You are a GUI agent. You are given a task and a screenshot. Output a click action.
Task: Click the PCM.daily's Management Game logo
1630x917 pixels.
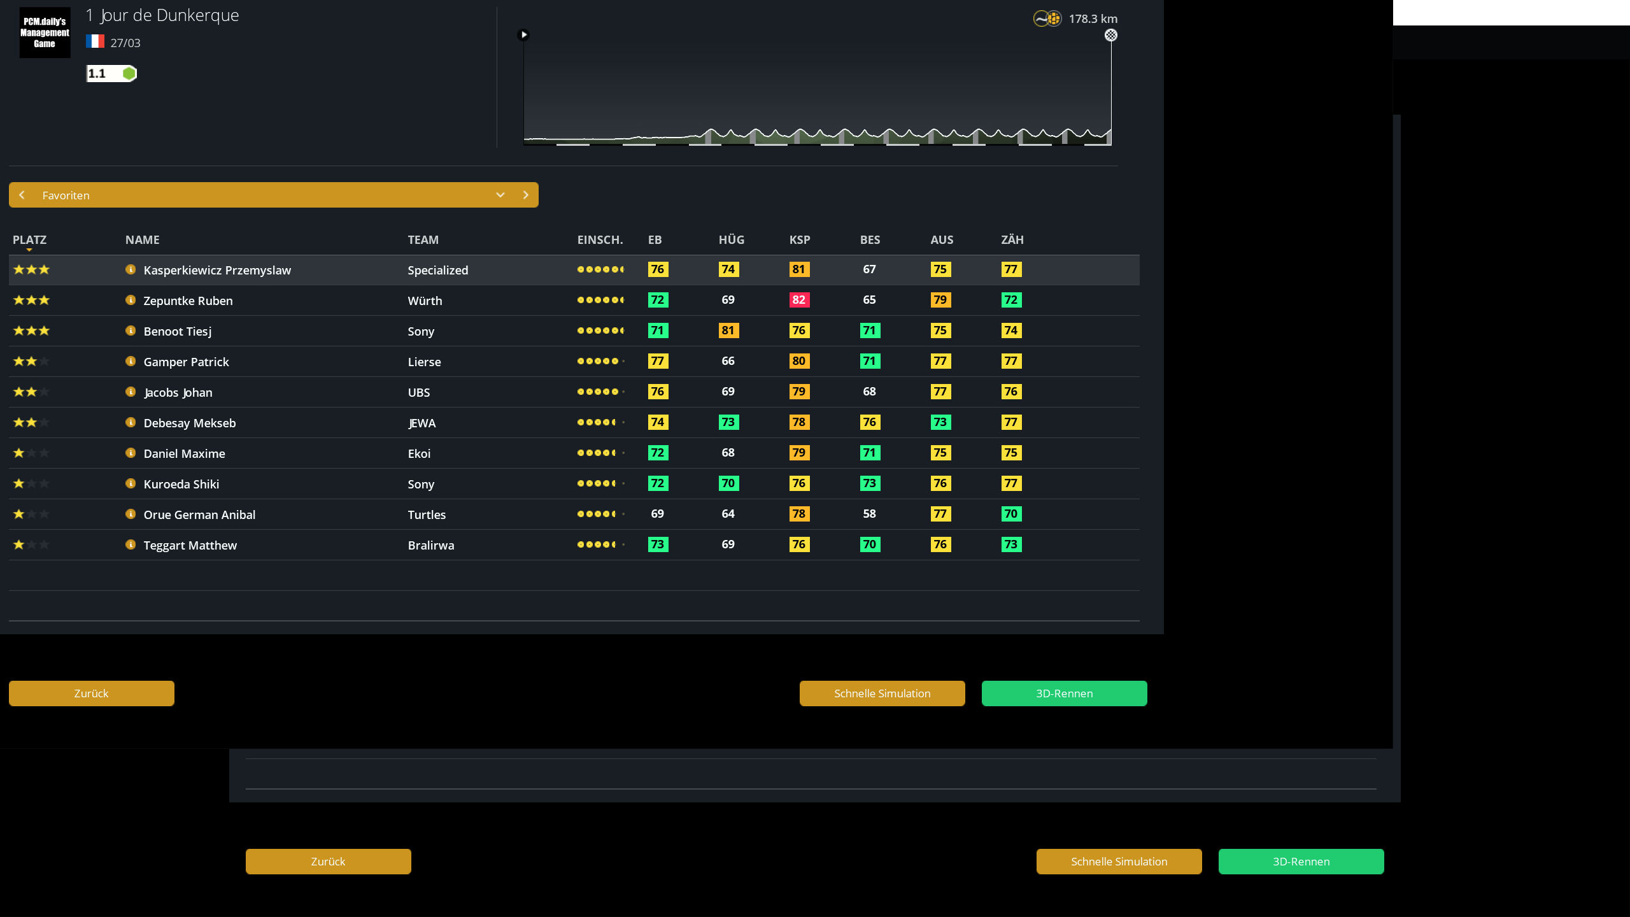coord(45,32)
